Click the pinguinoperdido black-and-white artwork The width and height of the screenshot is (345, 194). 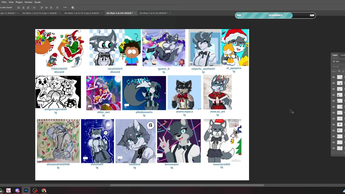point(58,92)
